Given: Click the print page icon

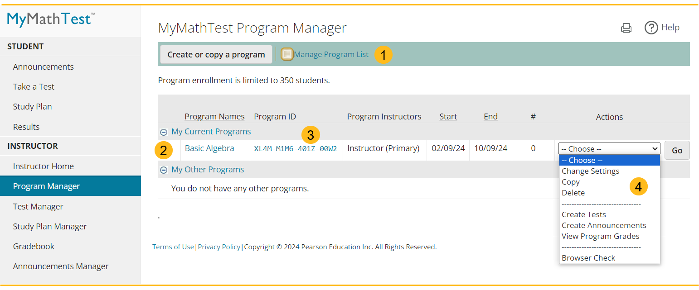Looking at the screenshot, I should coord(626,28).
